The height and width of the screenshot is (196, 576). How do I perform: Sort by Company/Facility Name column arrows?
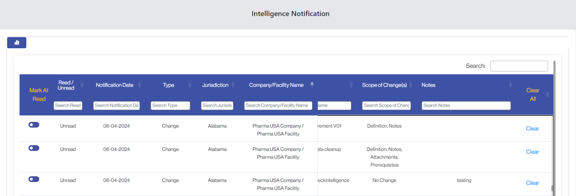coord(312,85)
